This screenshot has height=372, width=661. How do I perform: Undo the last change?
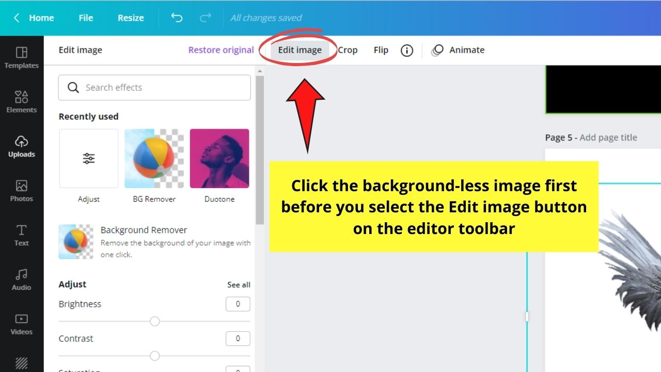[176, 18]
